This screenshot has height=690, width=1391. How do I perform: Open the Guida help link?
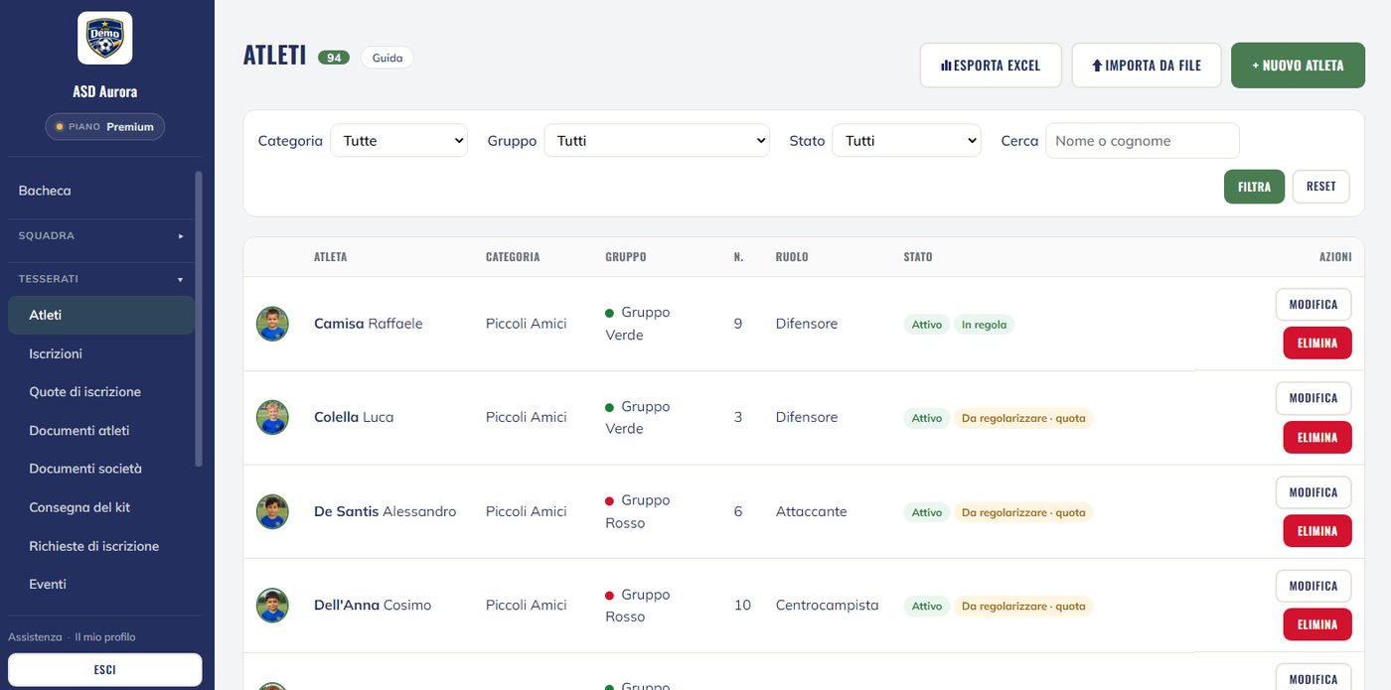(387, 58)
